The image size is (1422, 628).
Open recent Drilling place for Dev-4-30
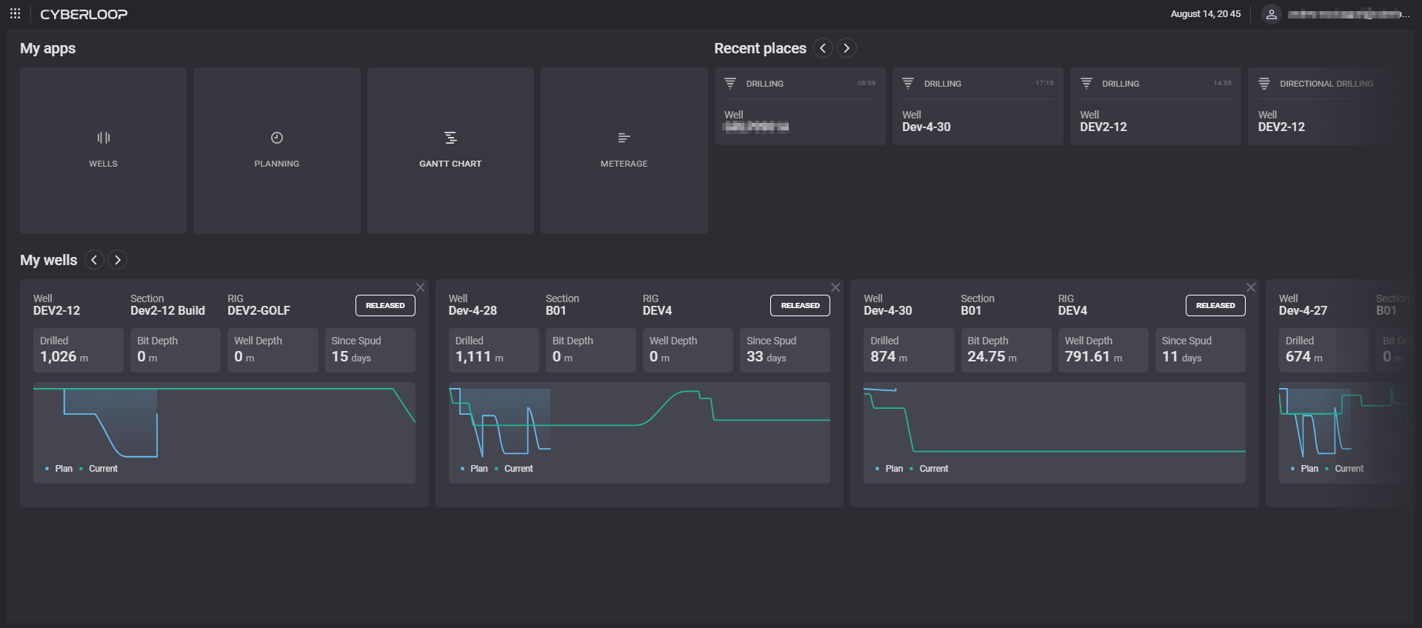pos(977,107)
